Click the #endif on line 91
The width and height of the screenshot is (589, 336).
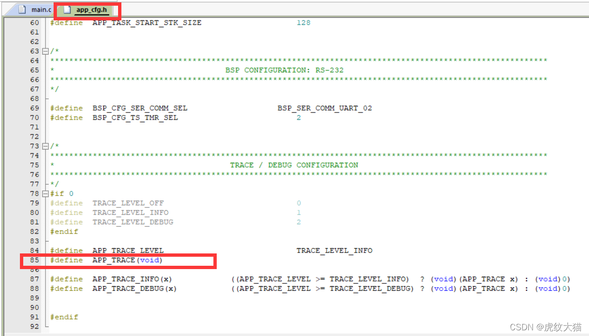click(x=64, y=317)
